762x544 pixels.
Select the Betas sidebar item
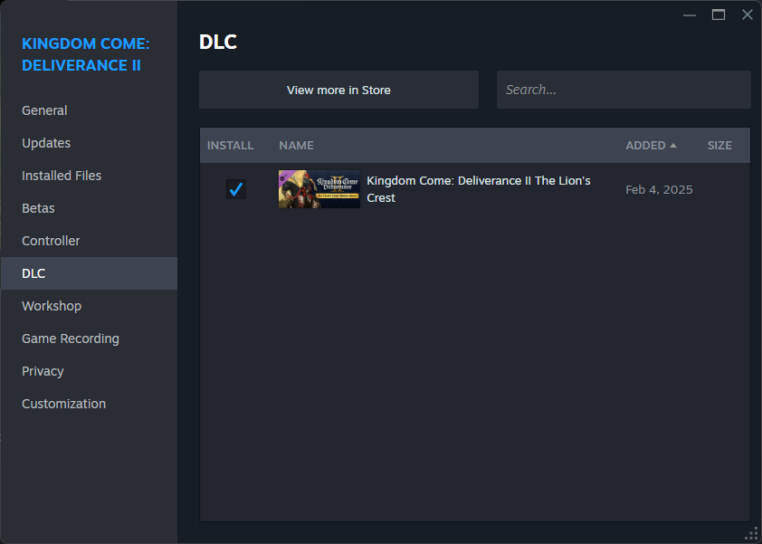(x=38, y=208)
